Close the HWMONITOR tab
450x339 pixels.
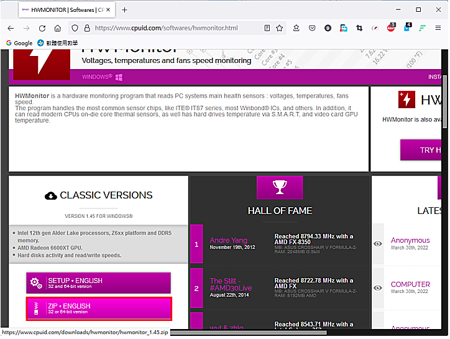tap(108, 10)
